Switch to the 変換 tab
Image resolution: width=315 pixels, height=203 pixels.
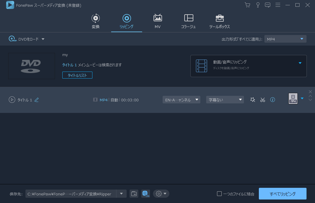coord(96,21)
